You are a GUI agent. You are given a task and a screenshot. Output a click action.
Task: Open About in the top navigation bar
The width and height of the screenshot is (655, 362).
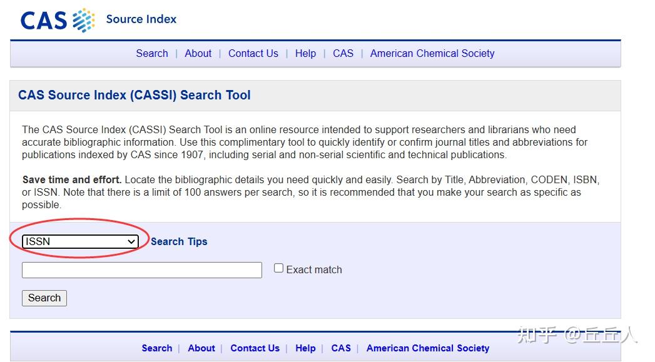click(198, 53)
